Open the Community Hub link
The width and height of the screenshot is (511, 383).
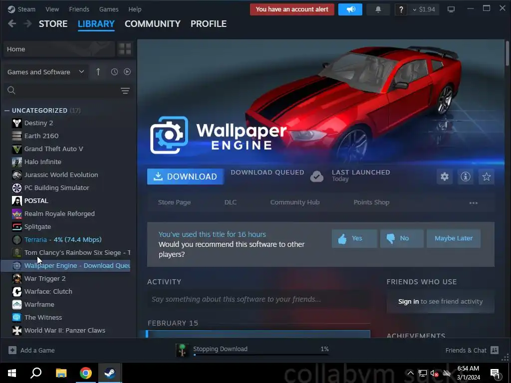[295, 202]
